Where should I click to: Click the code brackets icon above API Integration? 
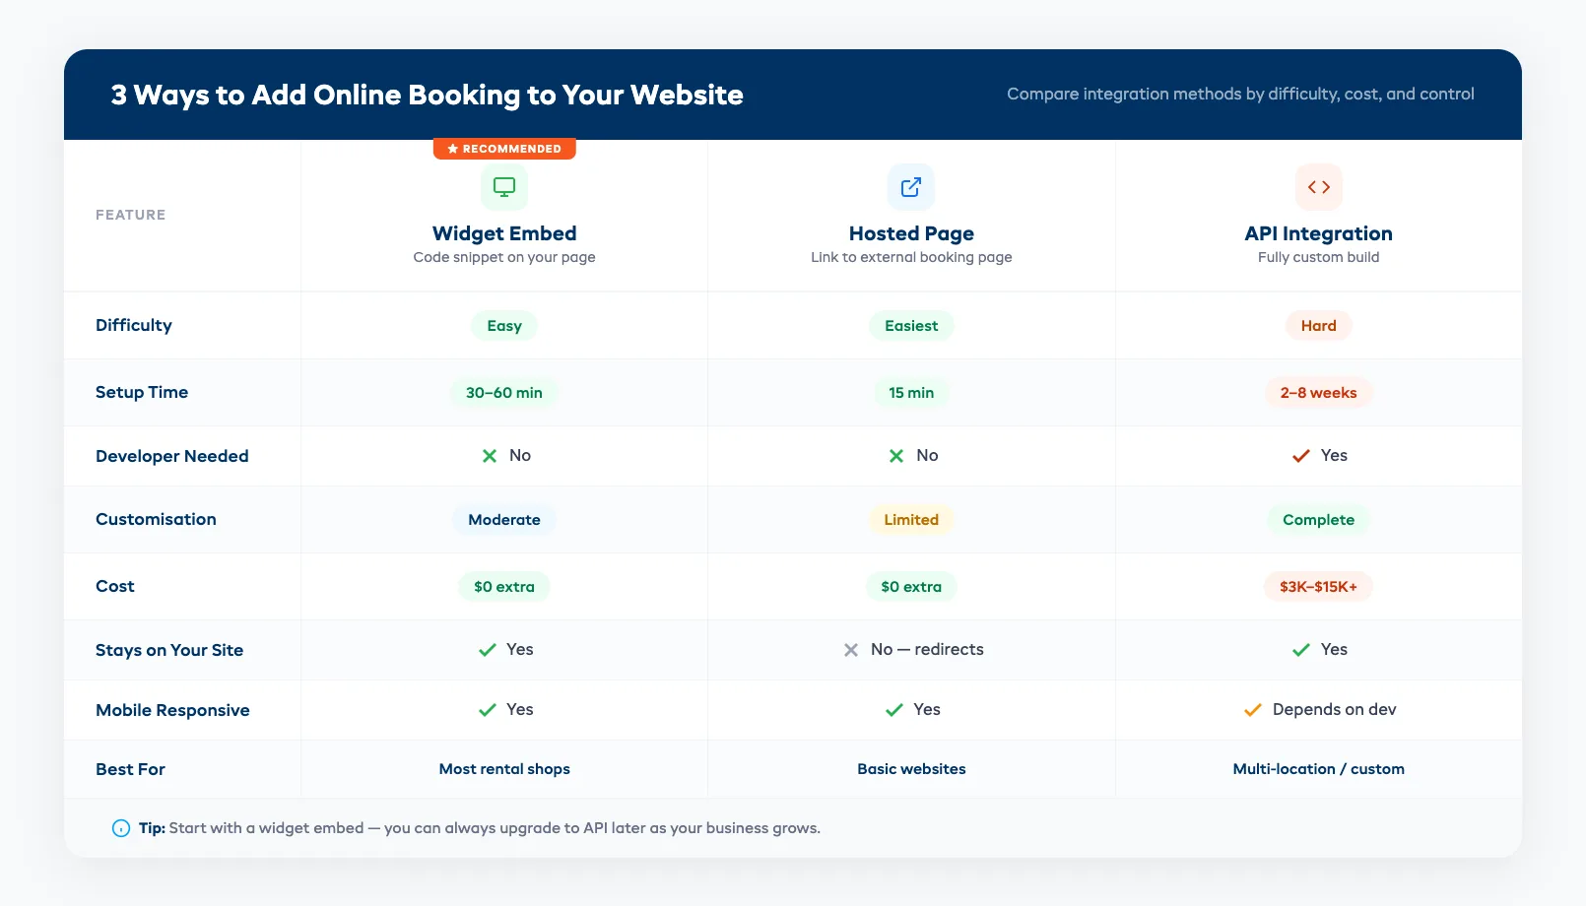1318,187
